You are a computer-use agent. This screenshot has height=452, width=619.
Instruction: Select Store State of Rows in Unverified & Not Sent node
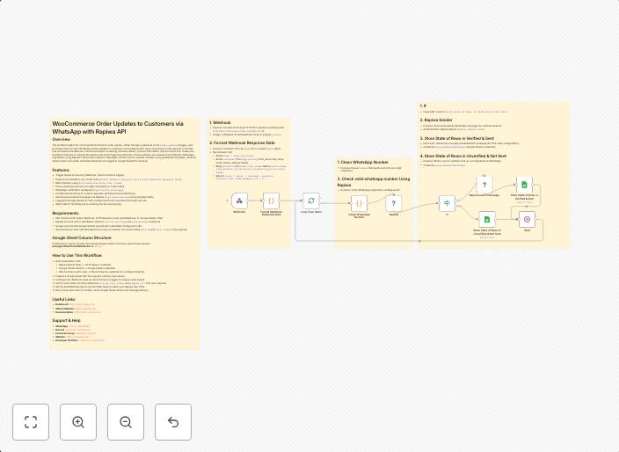click(x=486, y=220)
